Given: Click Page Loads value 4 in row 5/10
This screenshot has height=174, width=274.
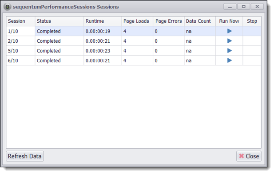Looking at the screenshot, I should (x=137, y=51).
